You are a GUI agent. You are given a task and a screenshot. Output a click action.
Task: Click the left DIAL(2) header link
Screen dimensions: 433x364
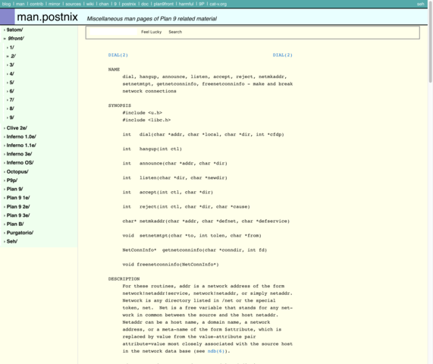click(118, 55)
